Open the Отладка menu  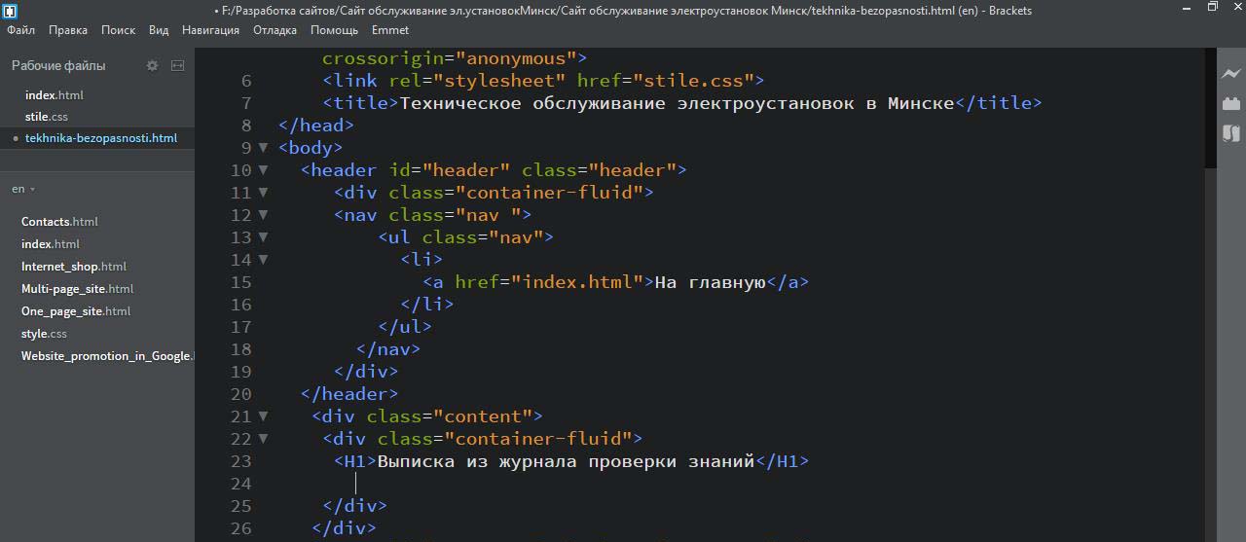(275, 30)
